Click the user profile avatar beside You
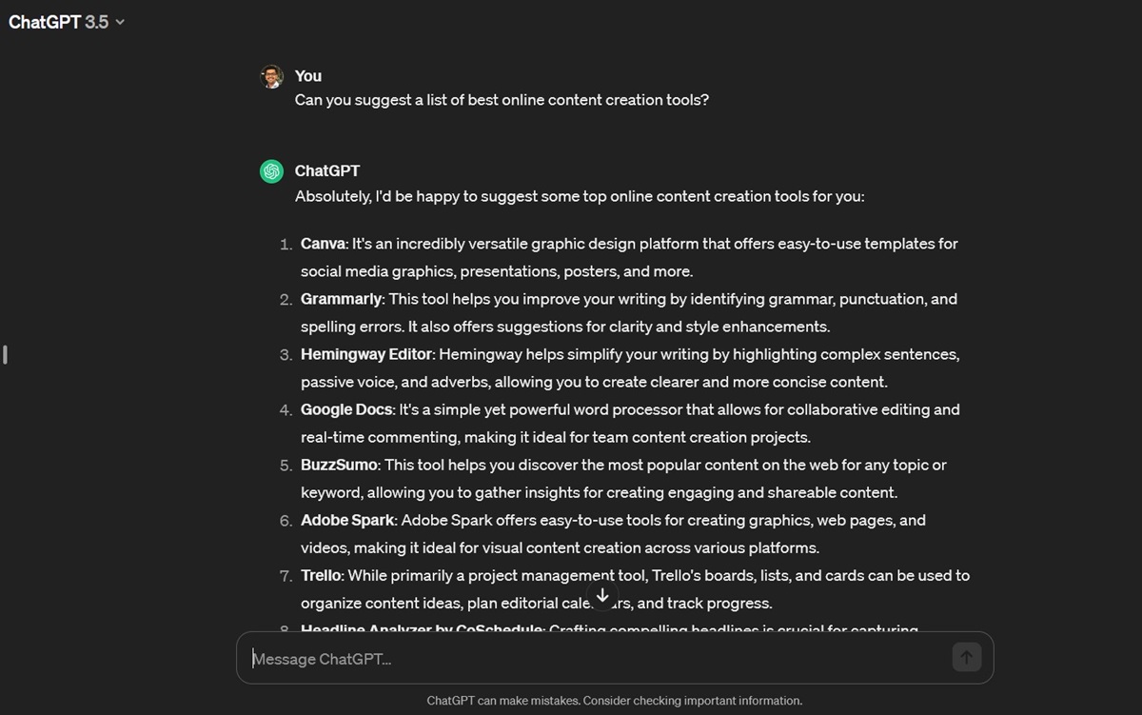This screenshot has width=1142, height=715. coord(272,77)
